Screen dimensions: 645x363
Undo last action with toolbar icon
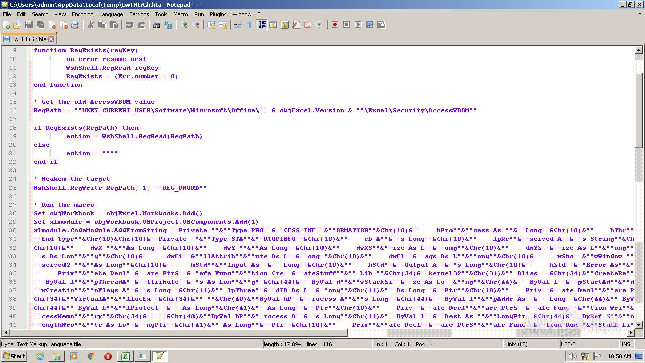130,25
